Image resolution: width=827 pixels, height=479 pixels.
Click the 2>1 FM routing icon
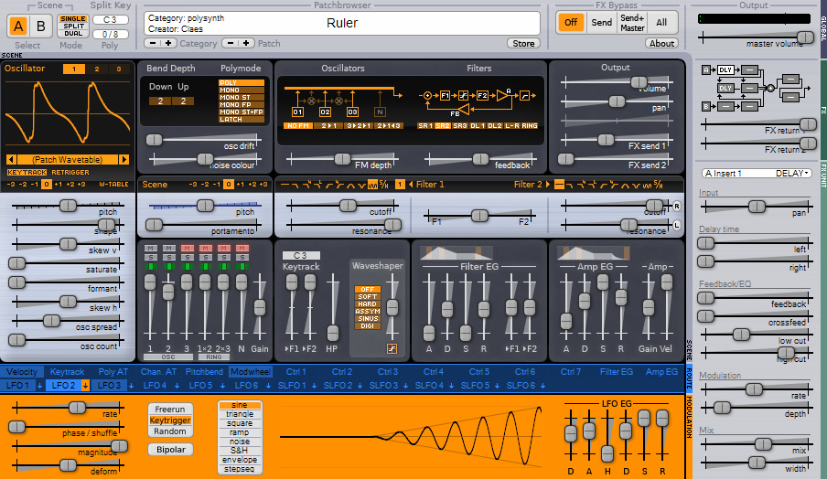tap(328, 126)
